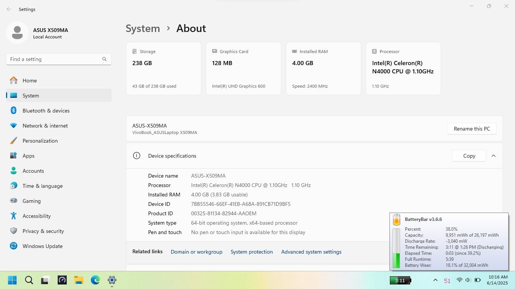Screen dimensions: 515x289
Task: Click the Rename this PC button
Action: coord(472,129)
